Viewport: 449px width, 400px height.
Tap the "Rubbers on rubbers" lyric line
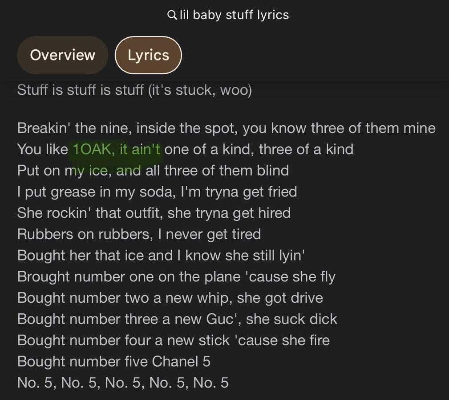[139, 234]
